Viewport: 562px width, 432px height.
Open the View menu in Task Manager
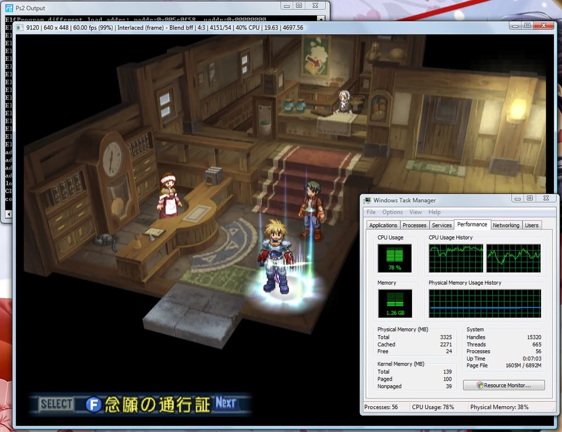(415, 212)
